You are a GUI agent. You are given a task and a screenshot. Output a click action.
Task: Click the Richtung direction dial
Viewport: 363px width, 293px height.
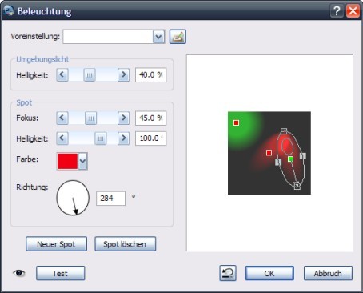click(x=73, y=198)
